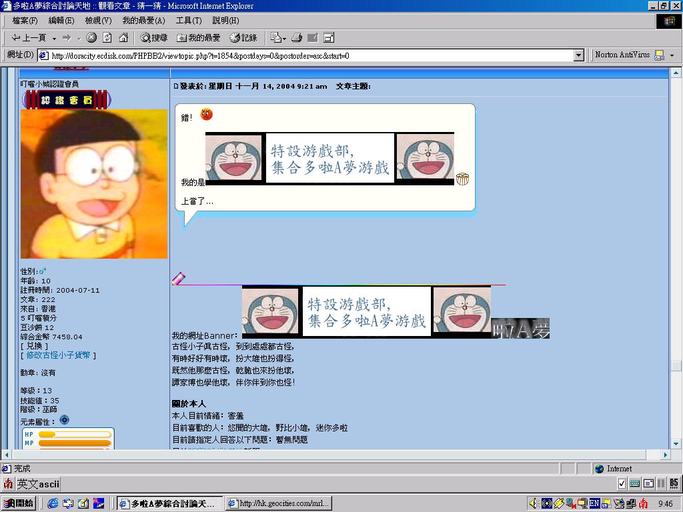Click the keyboard icon on IME bar
Image resolution: width=683 pixels, height=512 pixels.
[635, 484]
